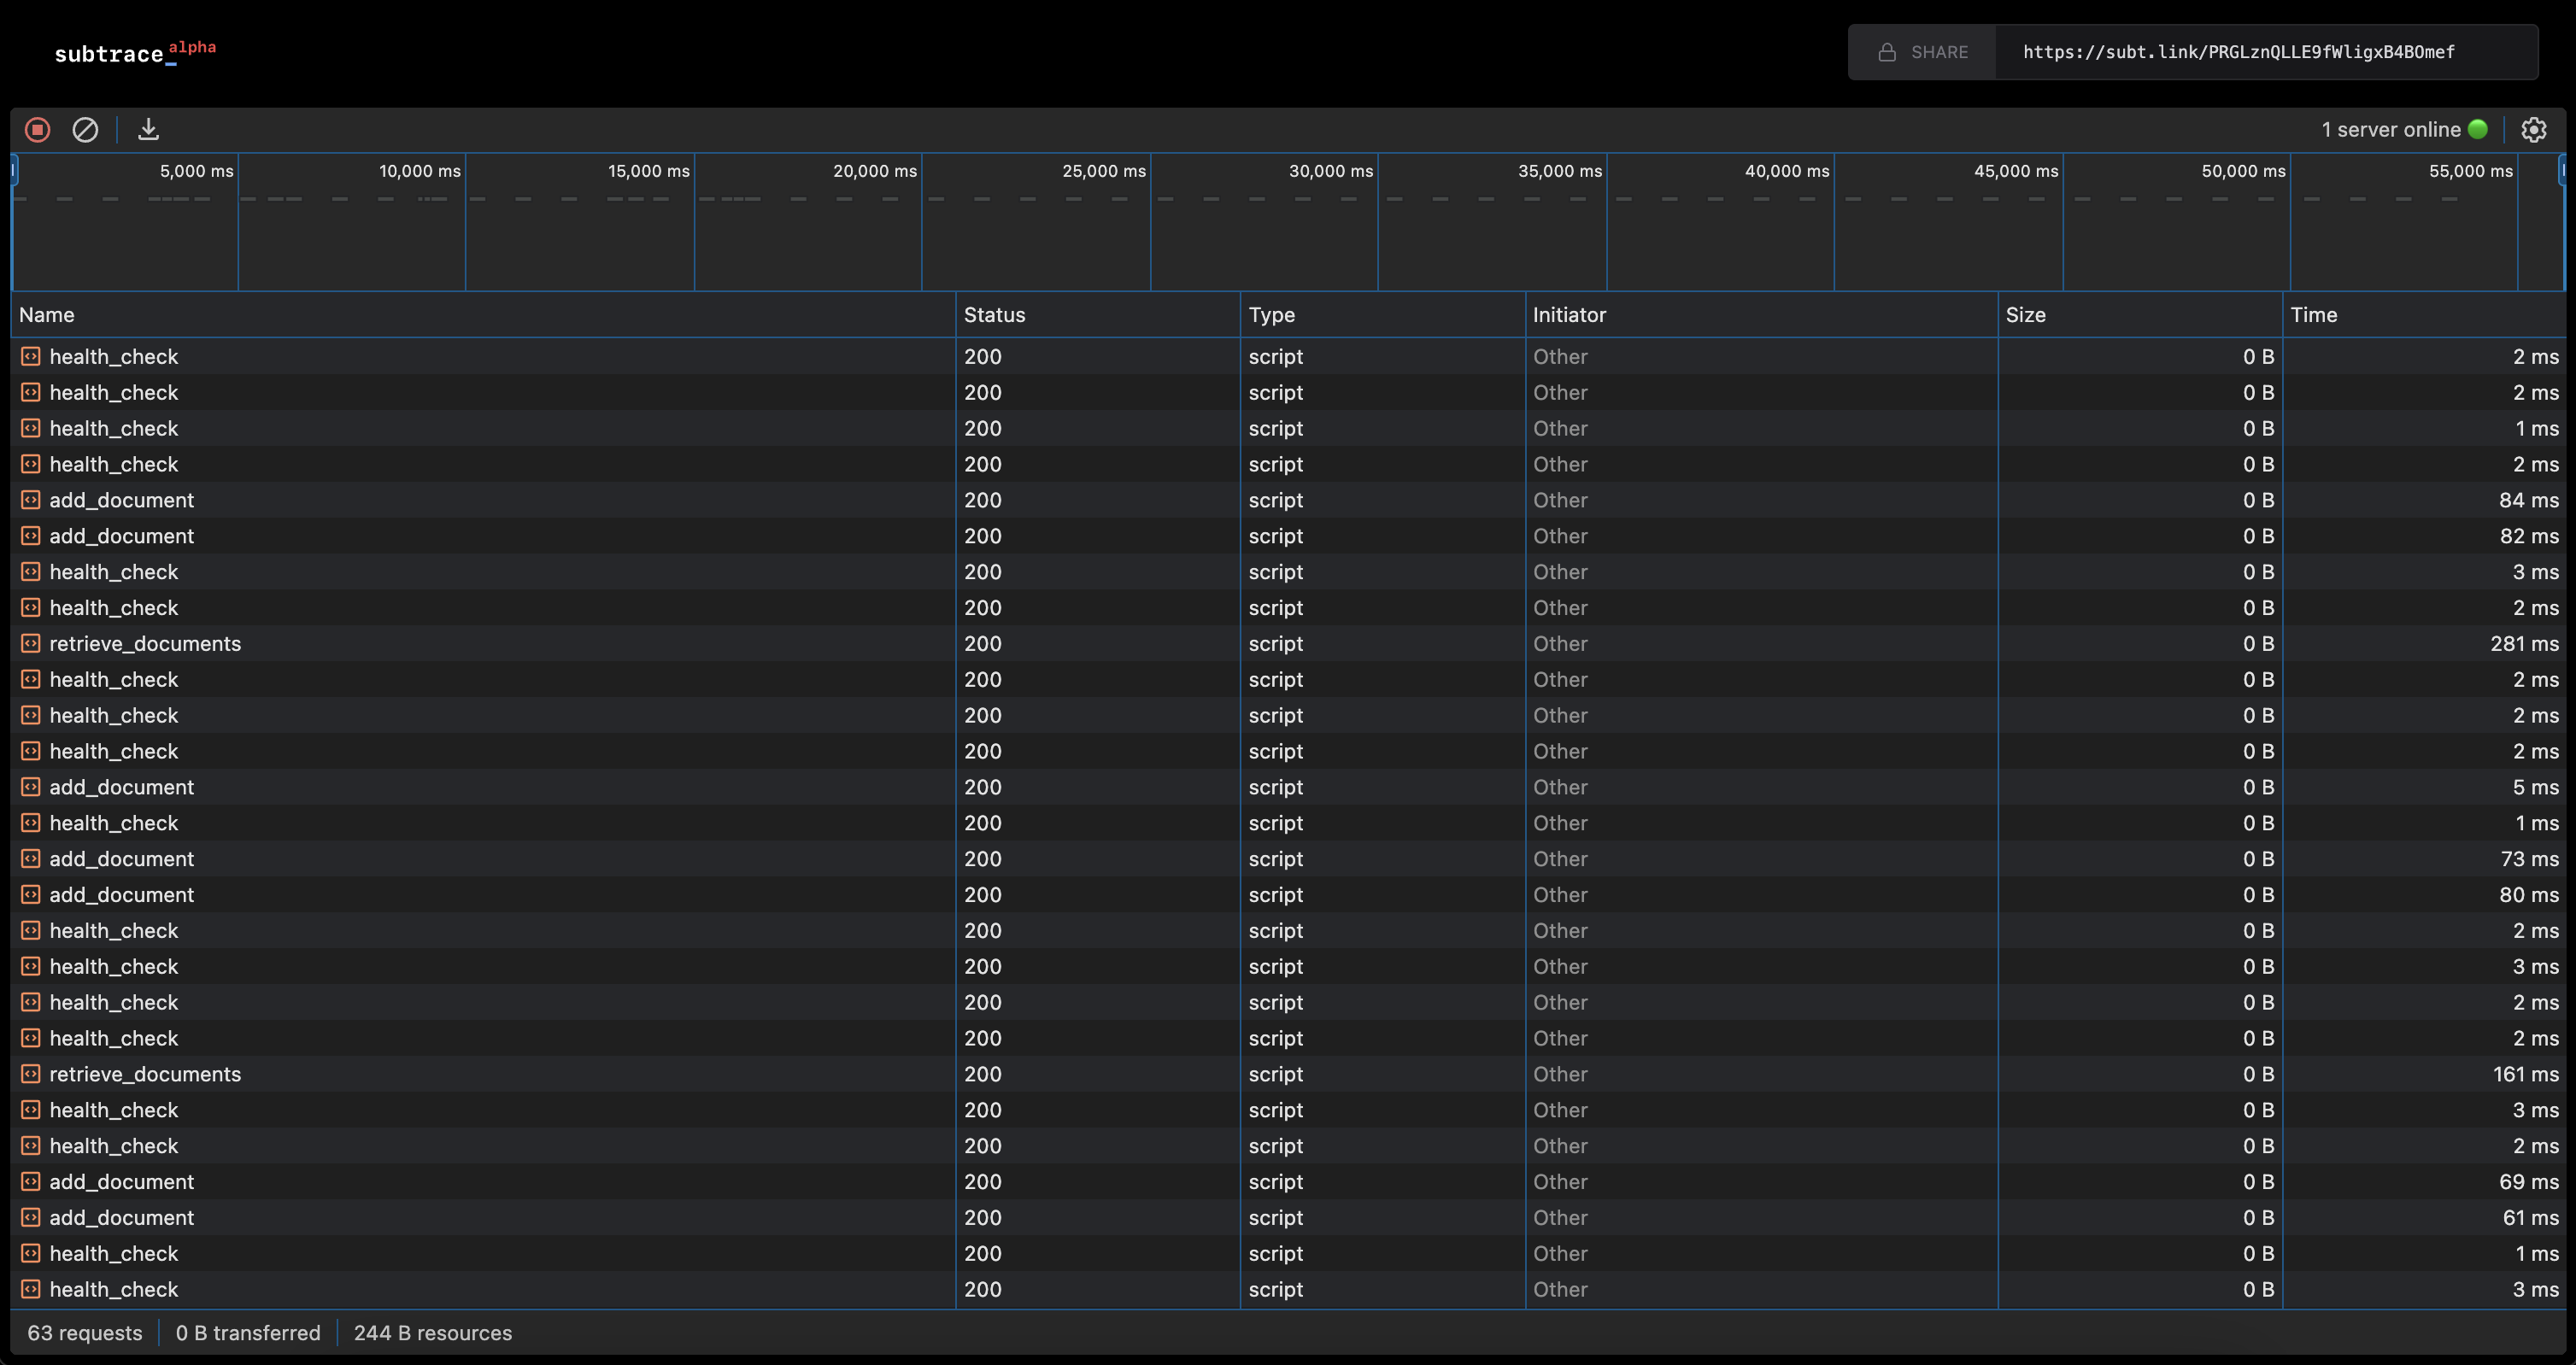Screen dimensions: 2576x1365
Task: Click the 55,000 ms timeline marker
Action: (2471, 171)
